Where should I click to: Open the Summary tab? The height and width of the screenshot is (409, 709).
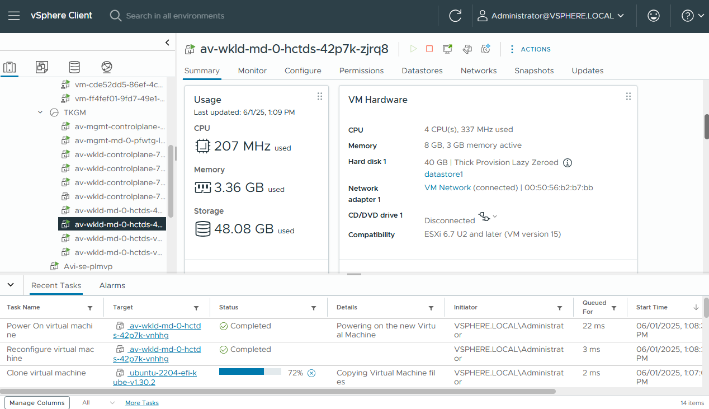(x=202, y=70)
